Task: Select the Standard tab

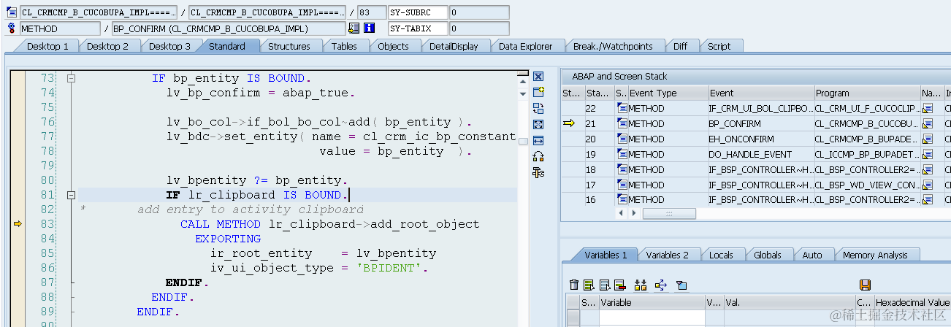Action: coord(226,46)
